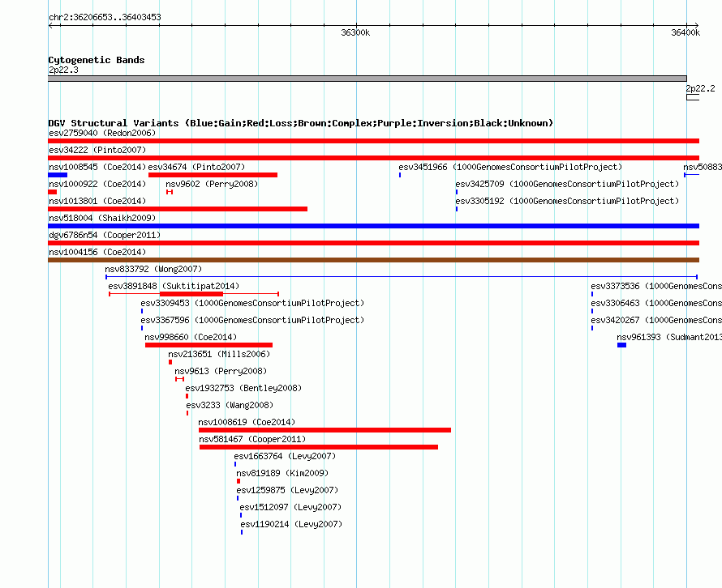Select nsv1000922 (Coe2014) label
Viewport: 722px width, 588px height.
tap(97, 184)
